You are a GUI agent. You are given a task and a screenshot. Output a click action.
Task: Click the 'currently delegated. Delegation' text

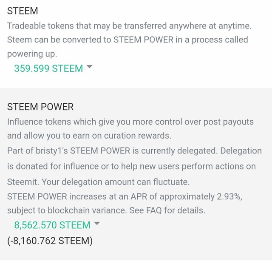click(x=201, y=150)
